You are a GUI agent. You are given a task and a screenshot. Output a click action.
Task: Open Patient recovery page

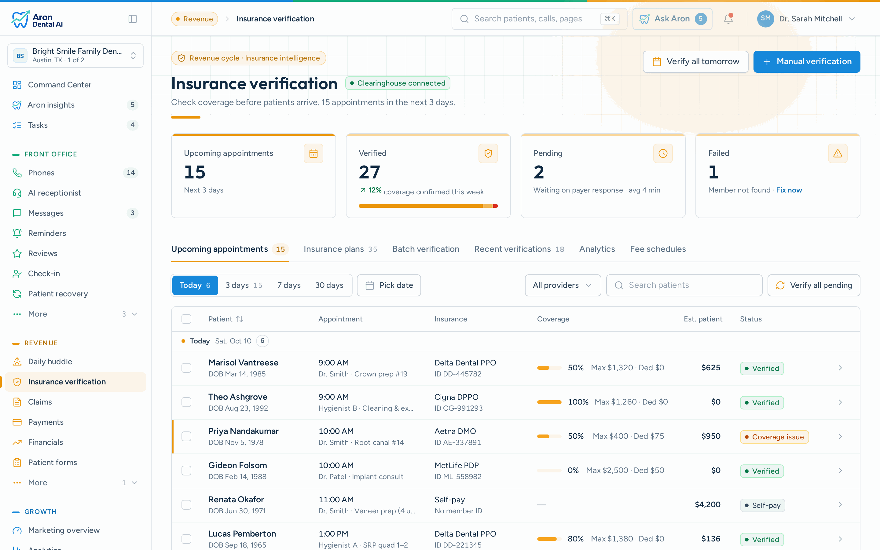tap(76, 294)
